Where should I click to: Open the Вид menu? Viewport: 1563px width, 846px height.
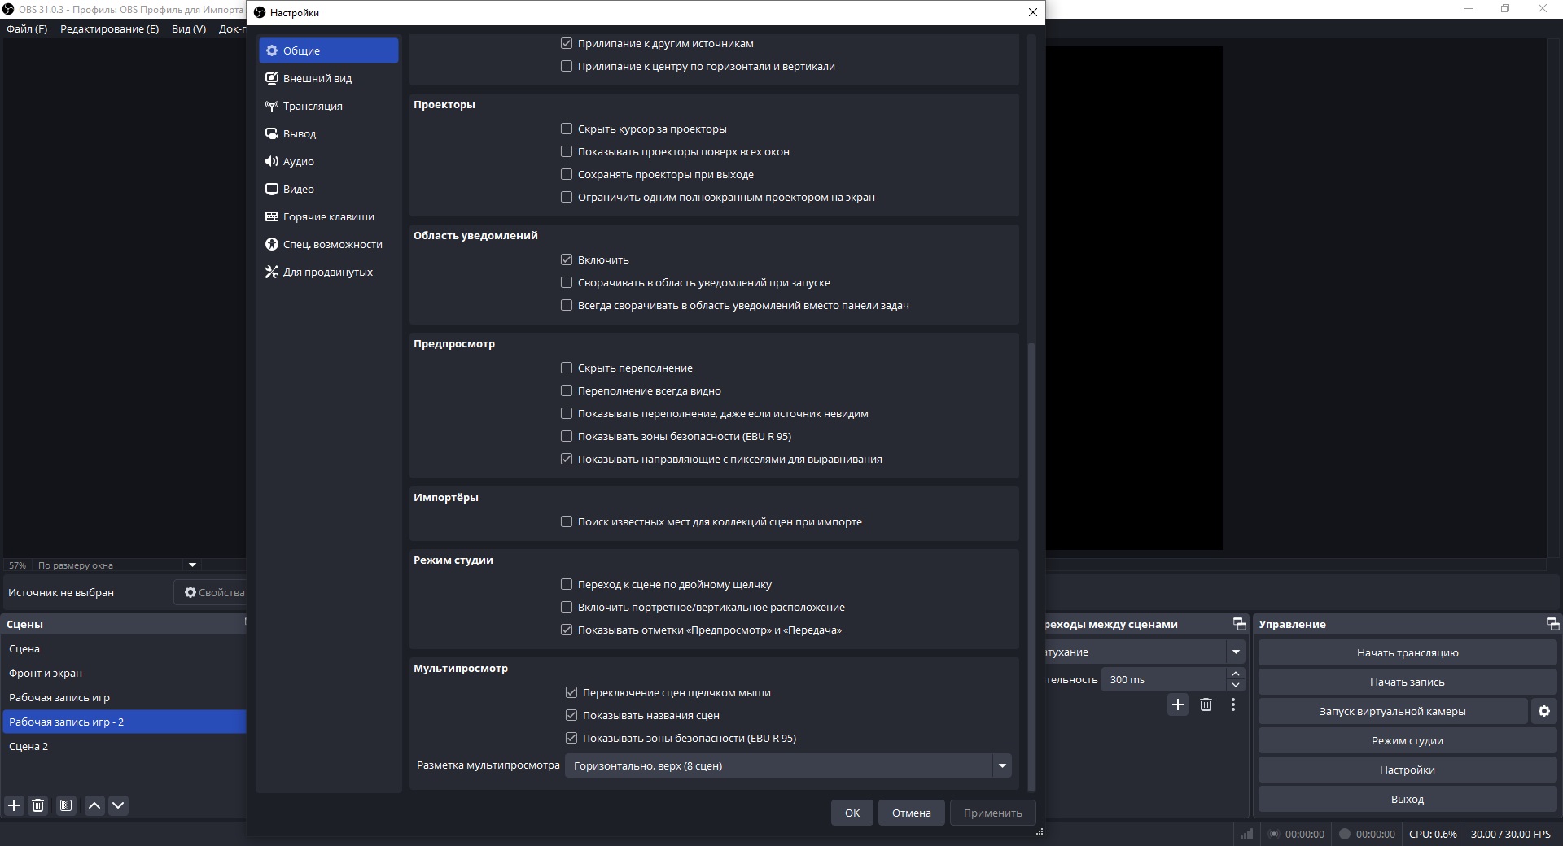coord(189,28)
